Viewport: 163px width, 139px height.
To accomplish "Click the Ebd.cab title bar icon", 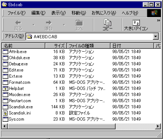I will (x=5, y=5).
